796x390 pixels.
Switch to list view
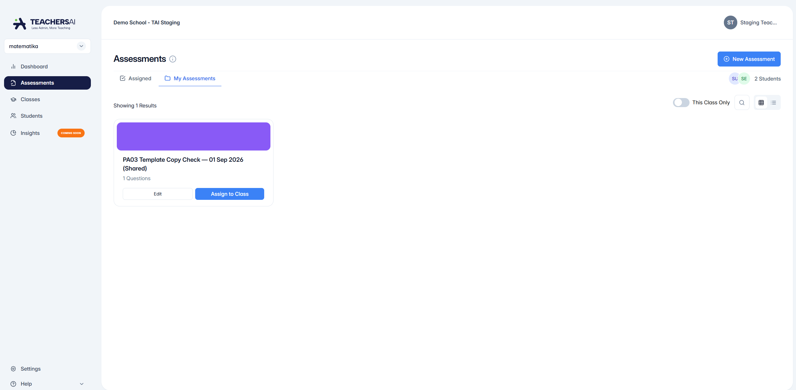coord(773,102)
